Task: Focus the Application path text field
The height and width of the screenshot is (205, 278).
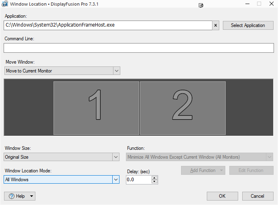Action: point(108,25)
